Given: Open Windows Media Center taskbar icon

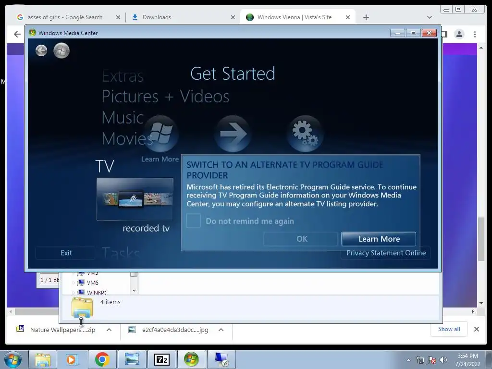Looking at the screenshot, I should [x=191, y=359].
